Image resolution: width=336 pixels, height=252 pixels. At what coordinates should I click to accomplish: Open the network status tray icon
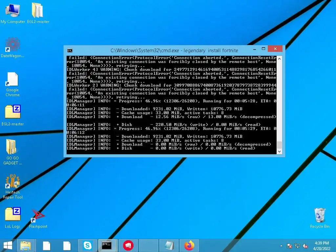[297, 246]
